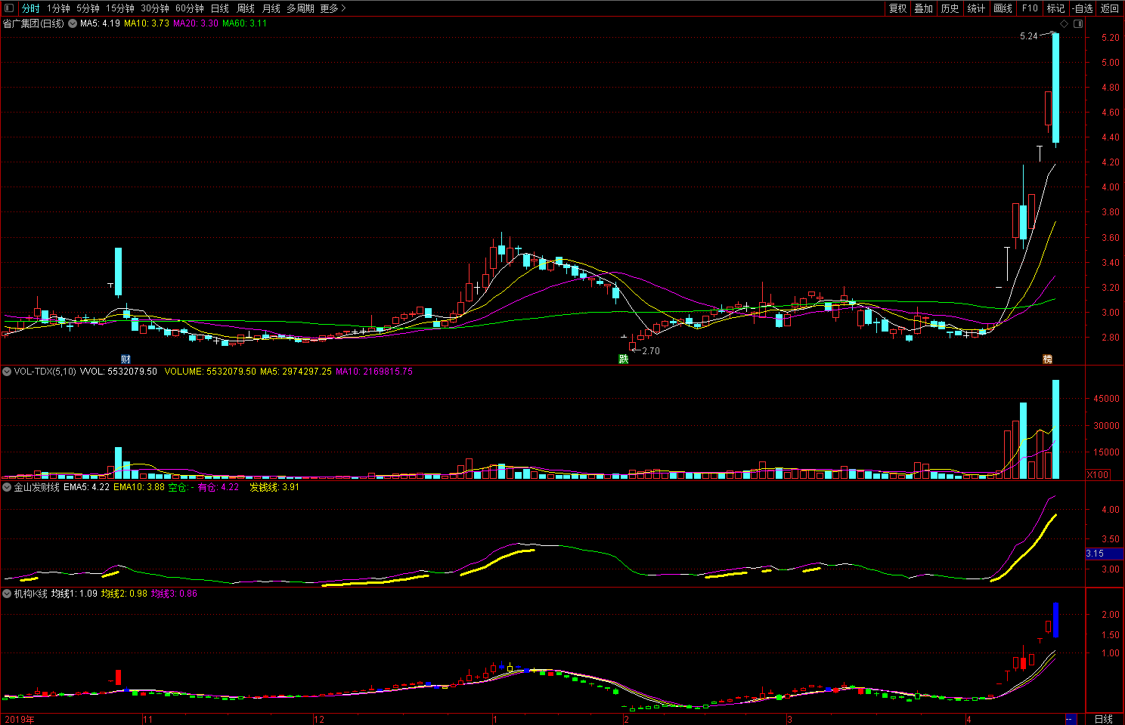The image size is (1125, 725).
Task: Expand the VOL-TDX indicator dropdown
Action: [x=7, y=372]
